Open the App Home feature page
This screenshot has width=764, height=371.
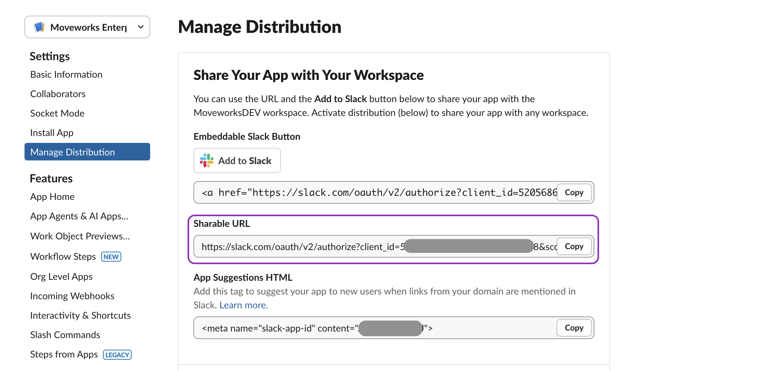coord(52,197)
